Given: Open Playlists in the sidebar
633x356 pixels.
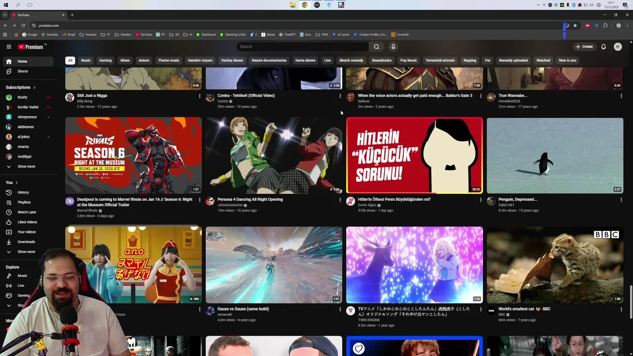Looking at the screenshot, I should click(x=27, y=202).
